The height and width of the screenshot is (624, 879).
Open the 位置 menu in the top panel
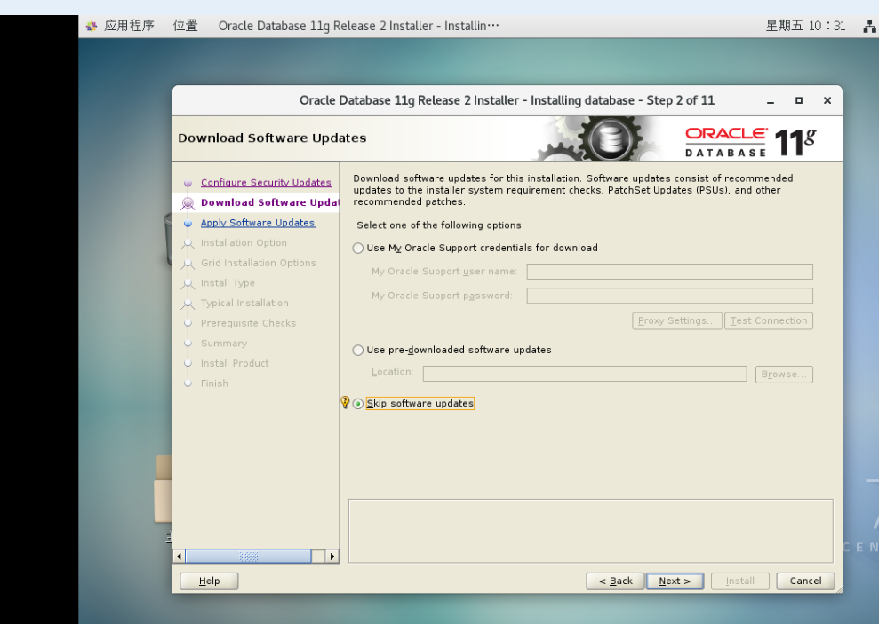click(x=185, y=26)
